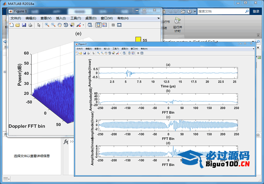Toggle Insert Legend in Figure 2 toolbar
264x184 pixels.
click(133, 53)
